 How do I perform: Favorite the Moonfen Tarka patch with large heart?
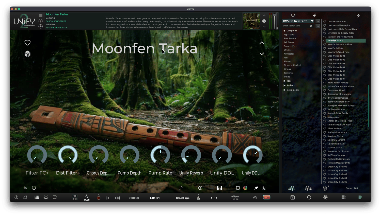27,43
